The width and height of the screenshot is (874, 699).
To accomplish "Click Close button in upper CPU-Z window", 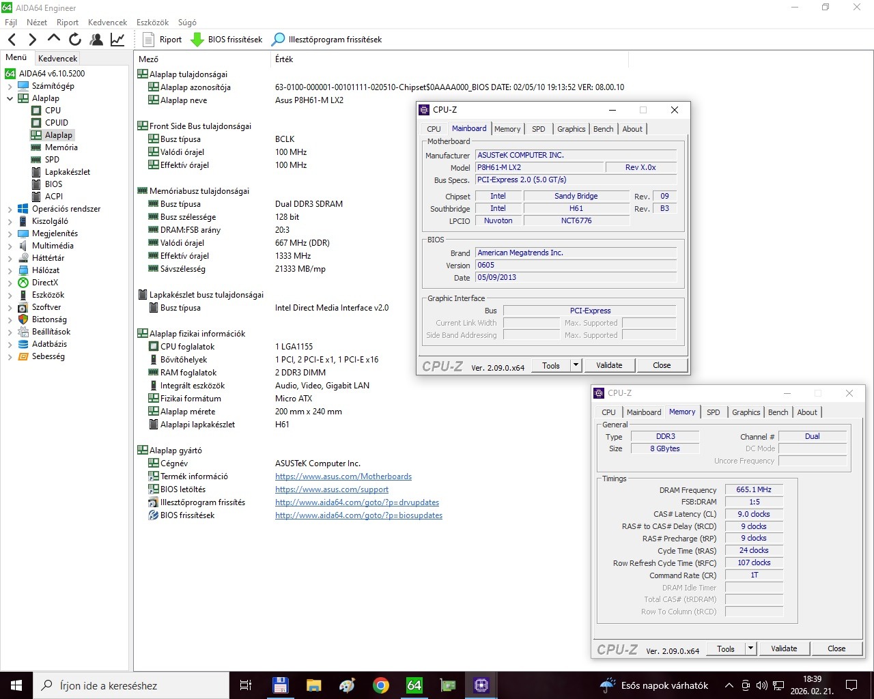I will coord(662,365).
